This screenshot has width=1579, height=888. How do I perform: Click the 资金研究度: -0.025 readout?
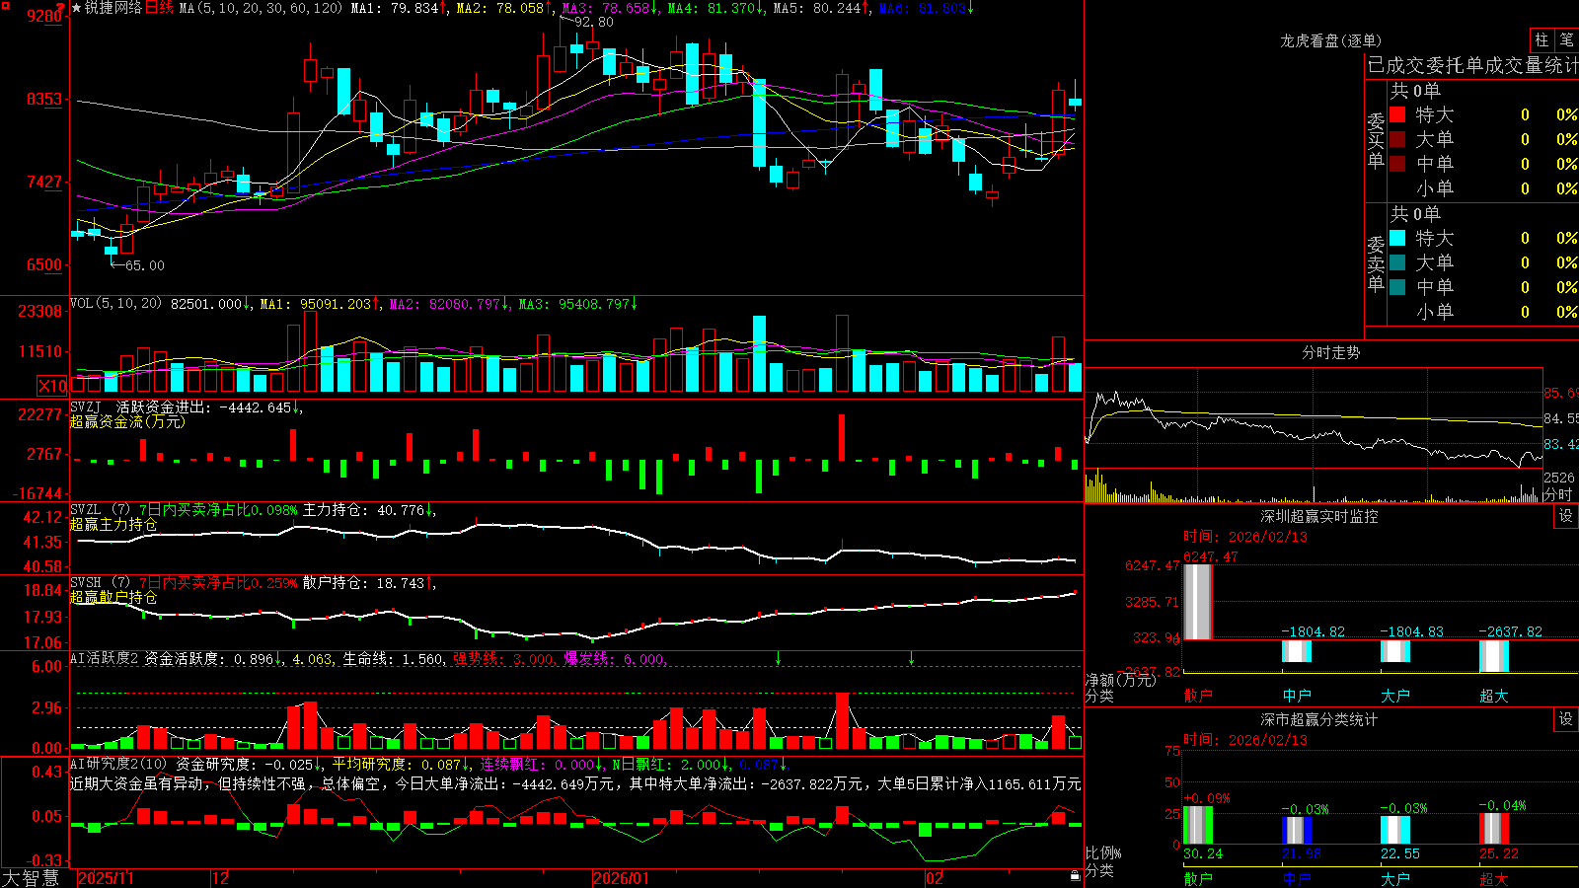(246, 764)
